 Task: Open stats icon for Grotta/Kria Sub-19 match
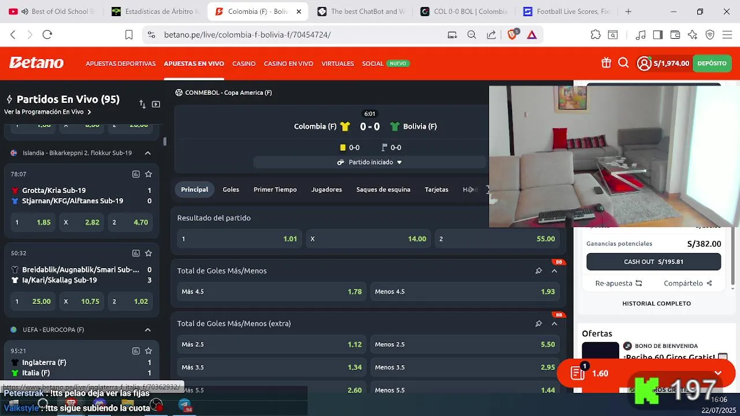tap(136, 174)
